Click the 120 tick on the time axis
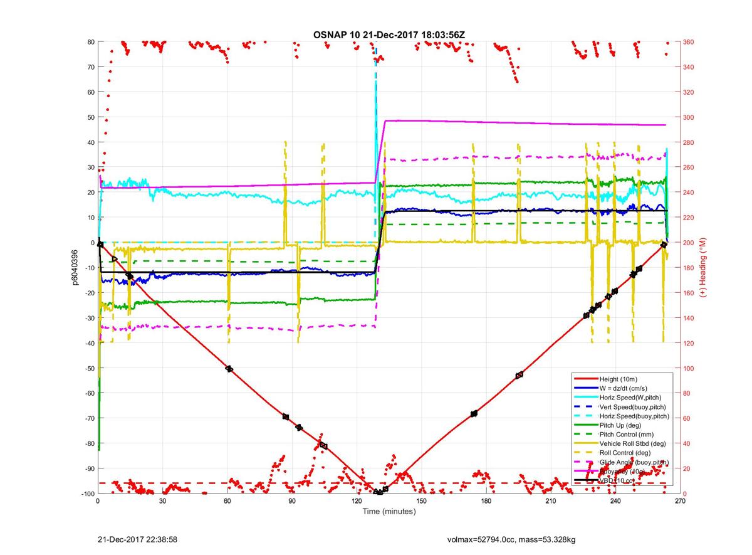752x555 pixels. (x=357, y=501)
